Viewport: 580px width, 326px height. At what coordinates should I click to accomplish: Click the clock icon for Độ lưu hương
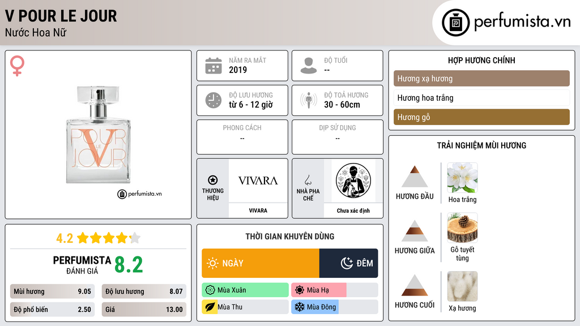pyautogui.click(x=214, y=100)
